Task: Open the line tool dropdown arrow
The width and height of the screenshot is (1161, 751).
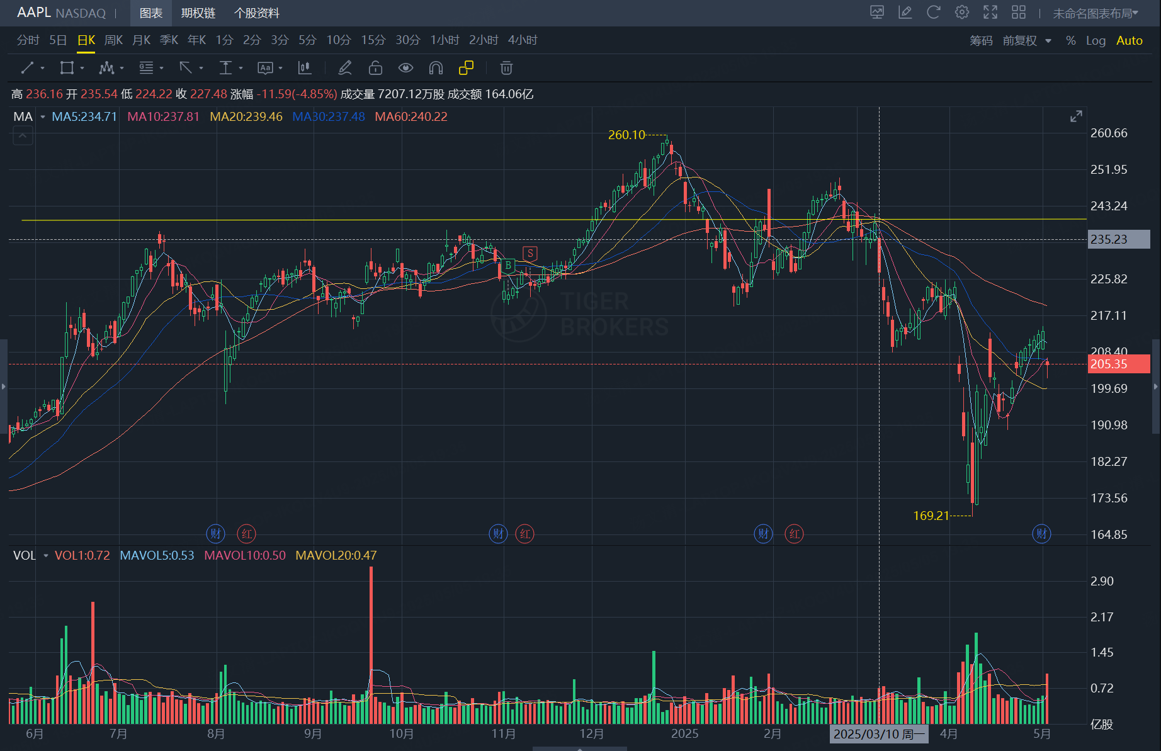Action: pos(42,68)
